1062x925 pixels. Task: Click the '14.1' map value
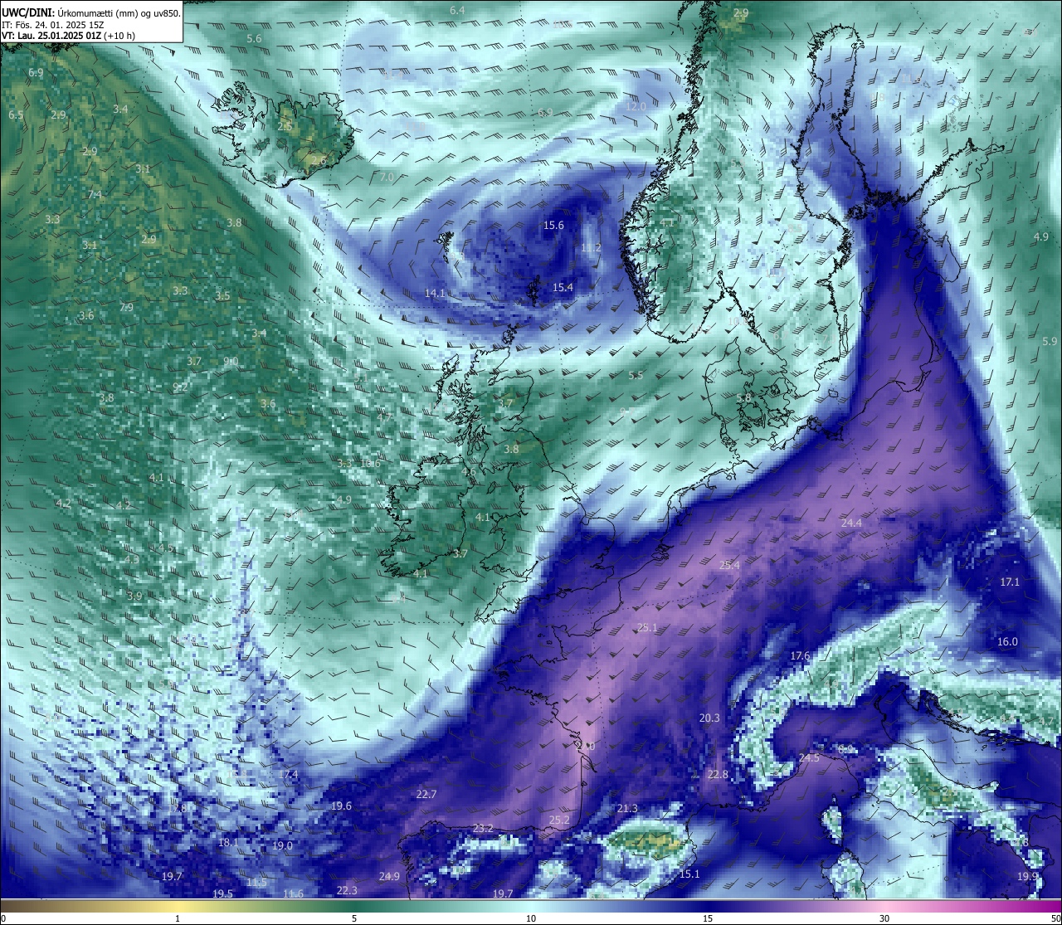(435, 293)
